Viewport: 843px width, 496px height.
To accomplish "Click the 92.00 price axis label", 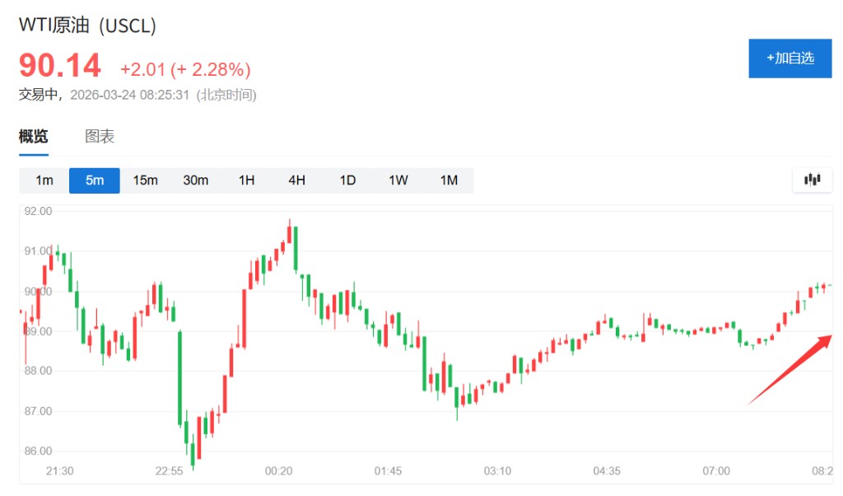I will pos(38,211).
